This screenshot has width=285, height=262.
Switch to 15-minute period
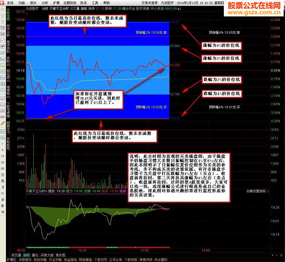point(2,156)
